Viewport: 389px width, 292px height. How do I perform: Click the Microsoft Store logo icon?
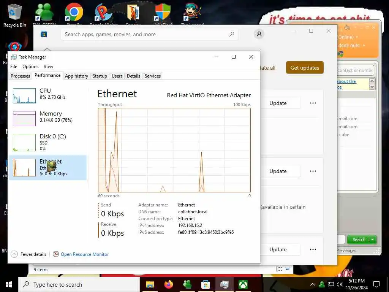coord(44,34)
